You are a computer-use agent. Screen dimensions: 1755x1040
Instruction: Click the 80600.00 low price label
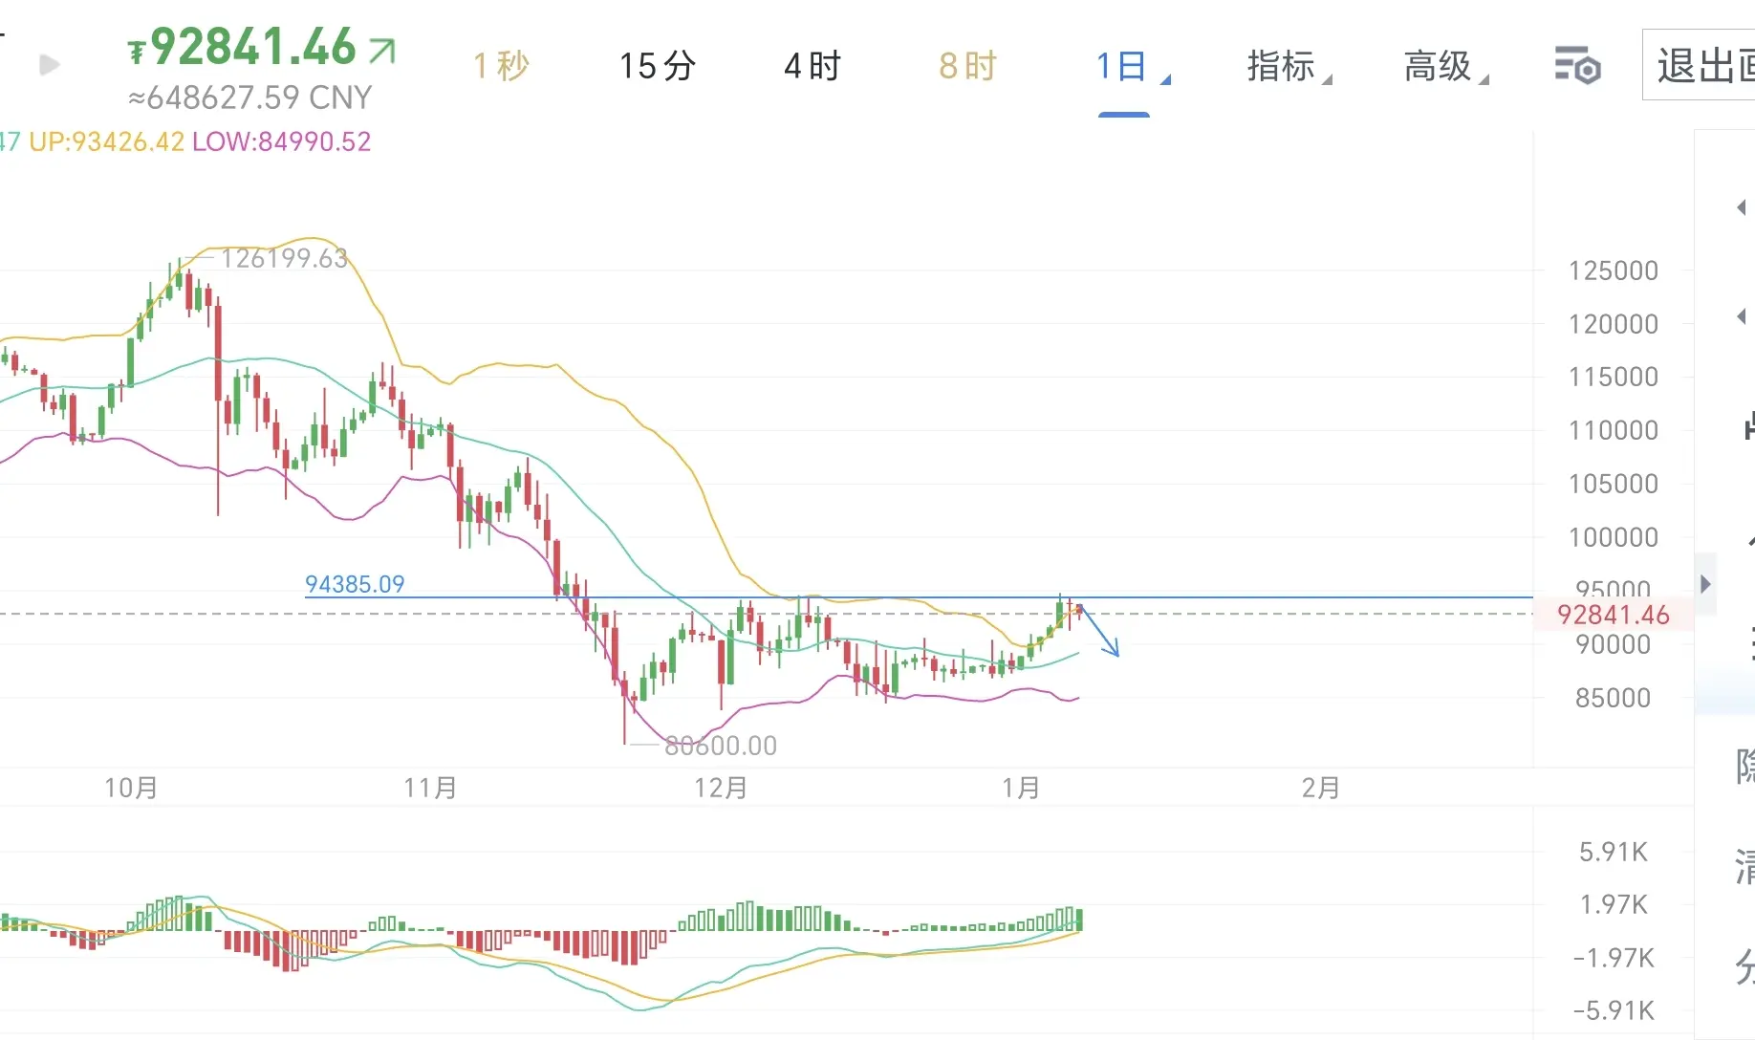click(x=721, y=746)
